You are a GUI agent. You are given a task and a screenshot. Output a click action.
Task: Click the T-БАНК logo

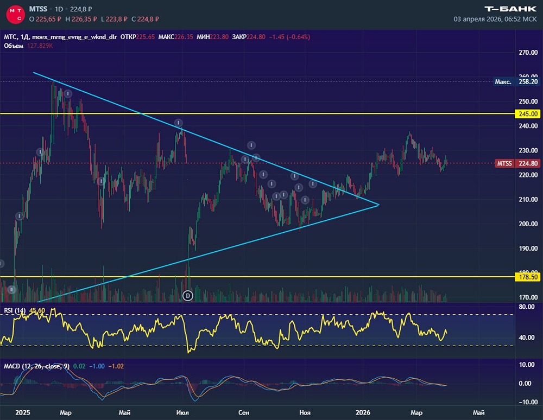pos(510,9)
